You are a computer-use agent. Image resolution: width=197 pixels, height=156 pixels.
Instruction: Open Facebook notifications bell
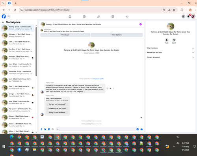[188, 17]
